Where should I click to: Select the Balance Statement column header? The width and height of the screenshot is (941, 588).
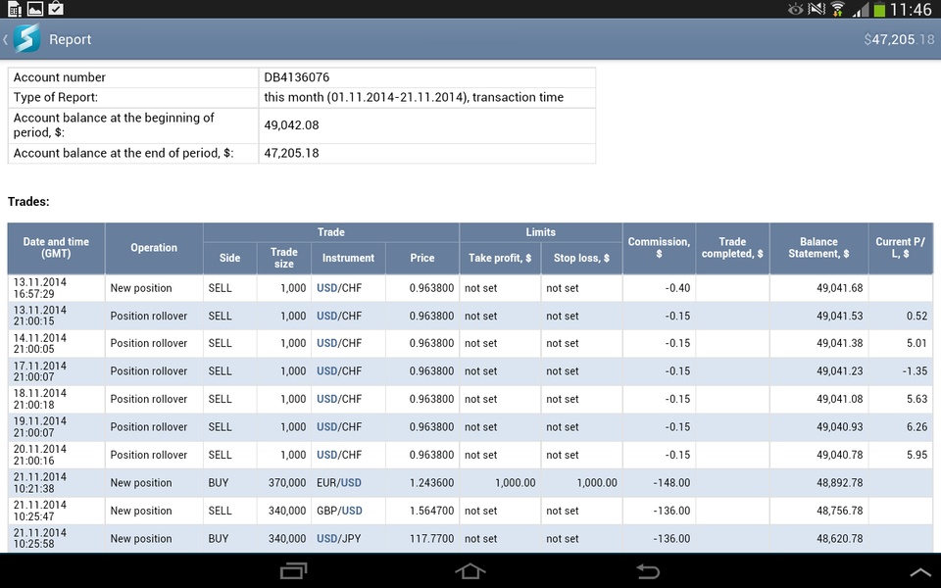click(818, 248)
